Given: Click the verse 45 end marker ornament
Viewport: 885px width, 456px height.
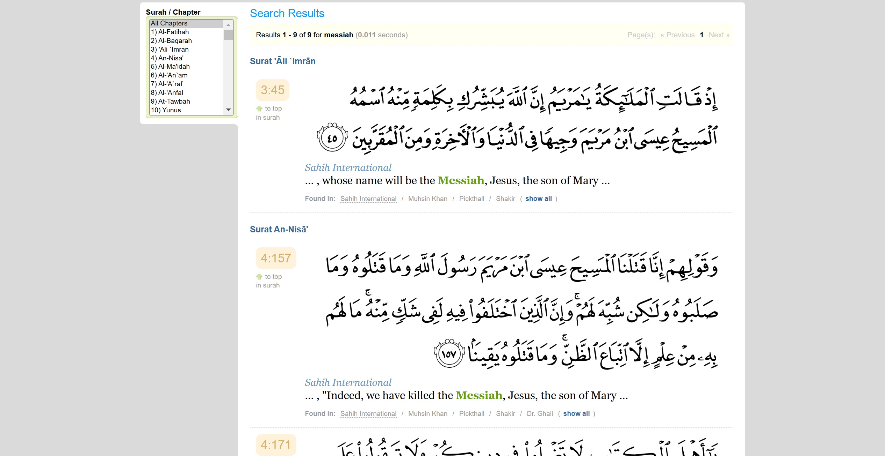Looking at the screenshot, I should click(x=332, y=138).
